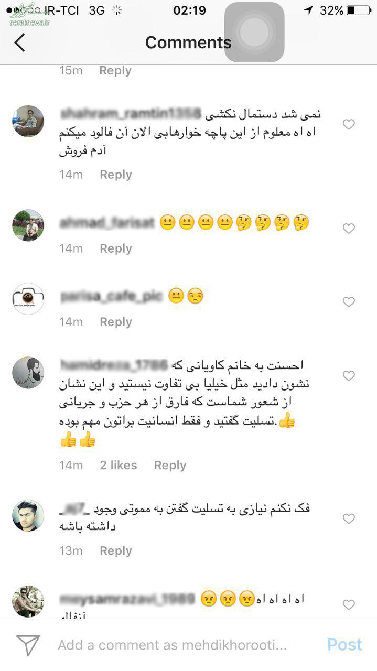
Task: Open parisa_cafe_pic's camera logo avatar
Action: (x=28, y=299)
